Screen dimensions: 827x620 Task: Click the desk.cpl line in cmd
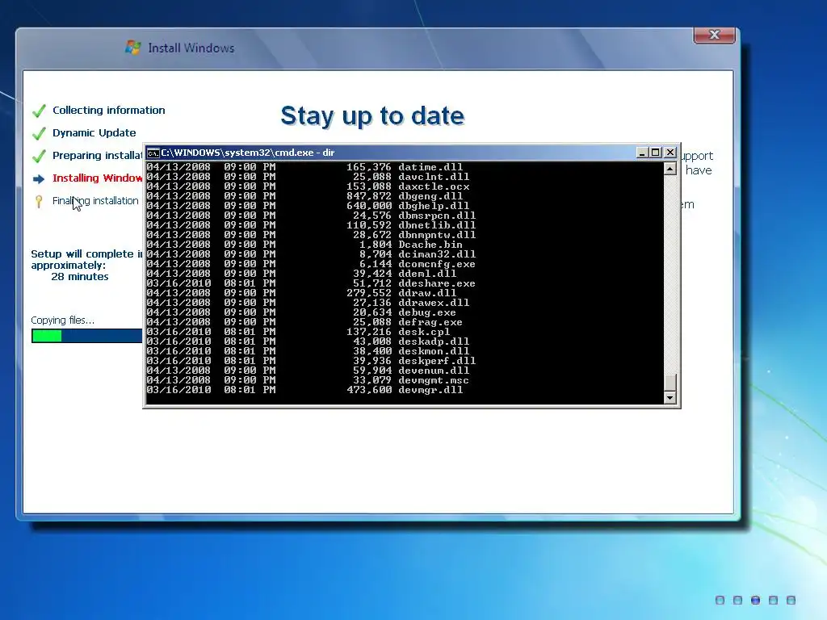(299, 332)
